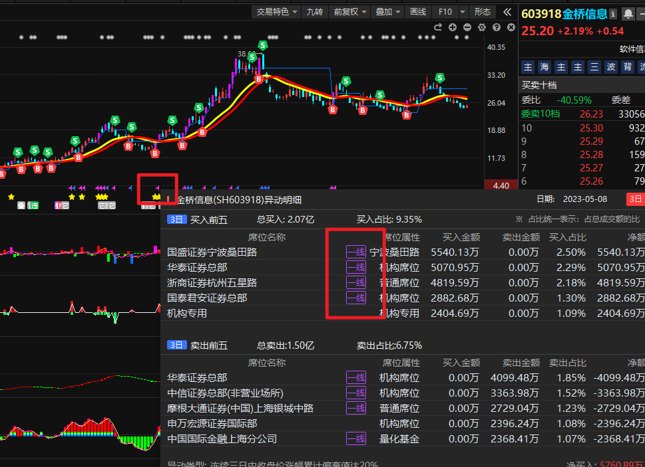Click the 5540.13万 buy amount cell
The image size is (645, 467).
[455, 252]
